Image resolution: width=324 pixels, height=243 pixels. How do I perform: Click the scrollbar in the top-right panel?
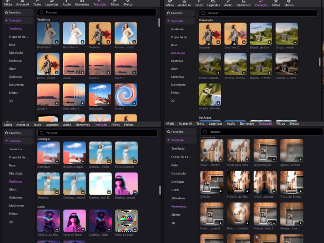coord(320,62)
